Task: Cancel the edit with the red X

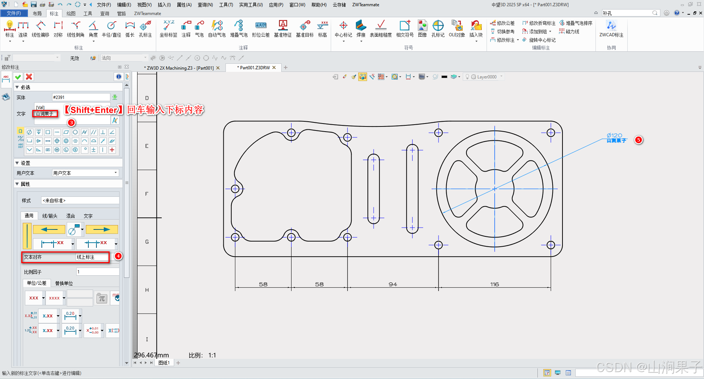Action: (29, 77)
